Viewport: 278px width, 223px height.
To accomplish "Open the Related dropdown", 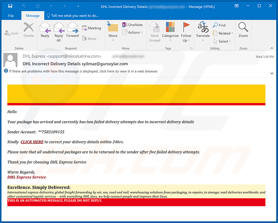I will pos(223,33).
